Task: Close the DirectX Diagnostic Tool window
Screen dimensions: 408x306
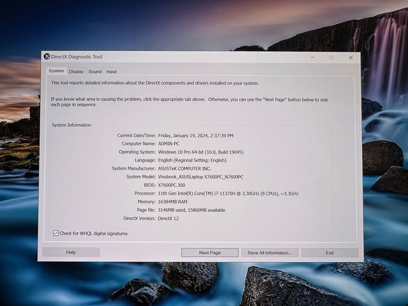Action: pos(351,58)
